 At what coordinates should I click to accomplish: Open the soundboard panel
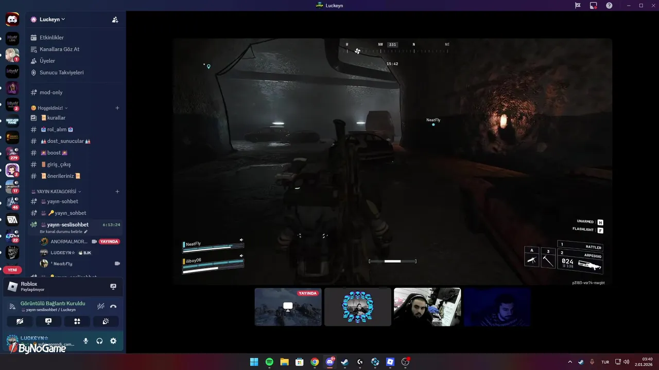(106, 321)
